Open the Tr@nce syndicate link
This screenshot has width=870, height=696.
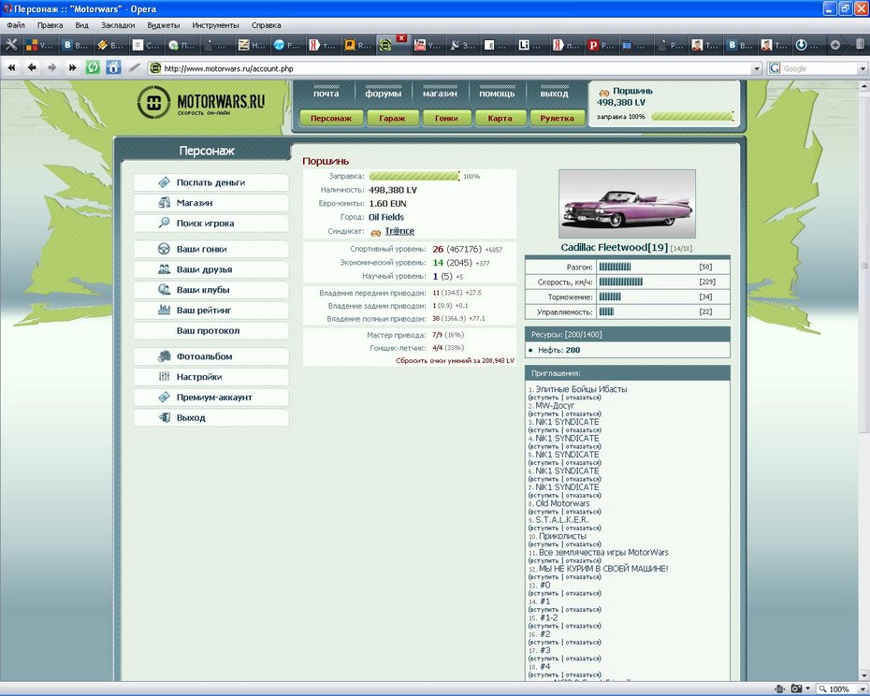point(399,231)
